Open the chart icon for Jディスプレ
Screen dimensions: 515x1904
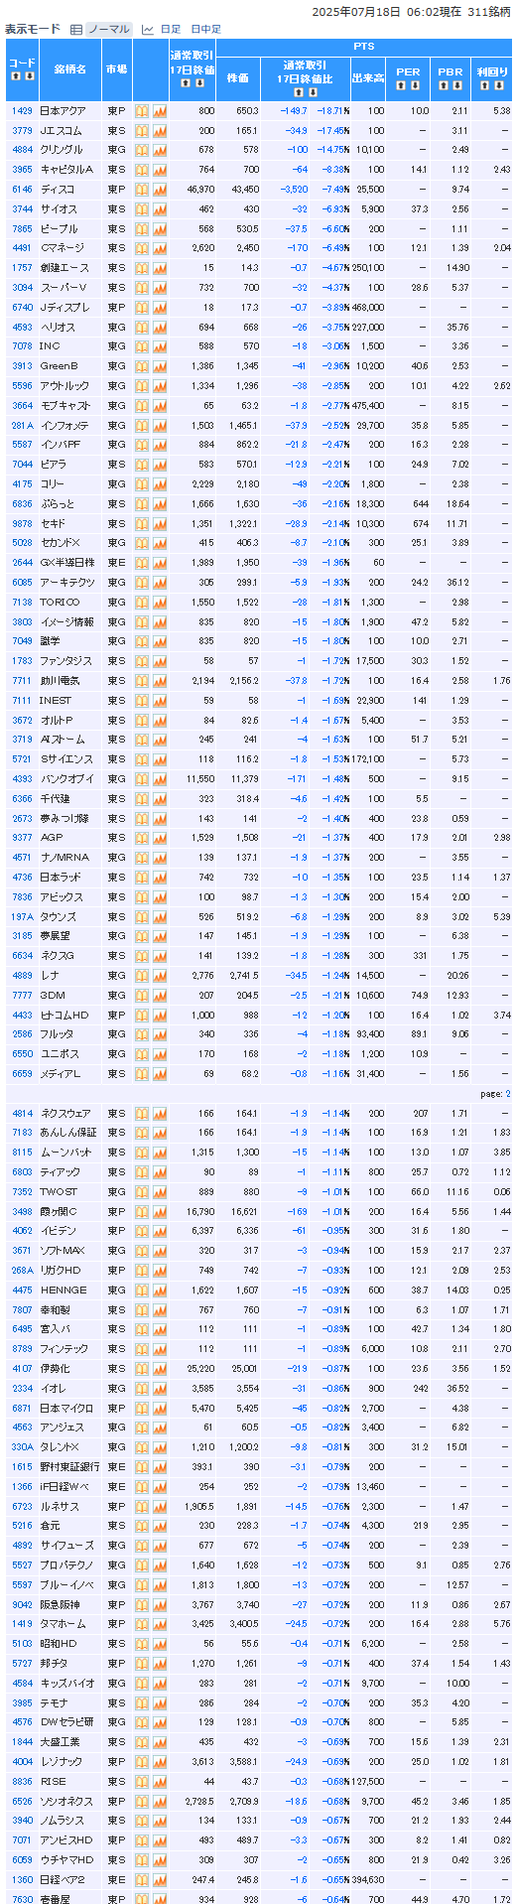coord(160,308)
